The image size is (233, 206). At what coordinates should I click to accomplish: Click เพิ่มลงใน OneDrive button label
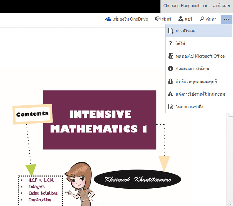tap(130, 19)
